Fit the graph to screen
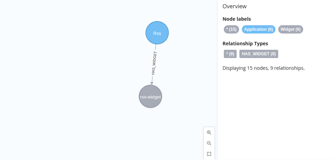The height and width of the screenshot is (160, 334). point(209,154)
